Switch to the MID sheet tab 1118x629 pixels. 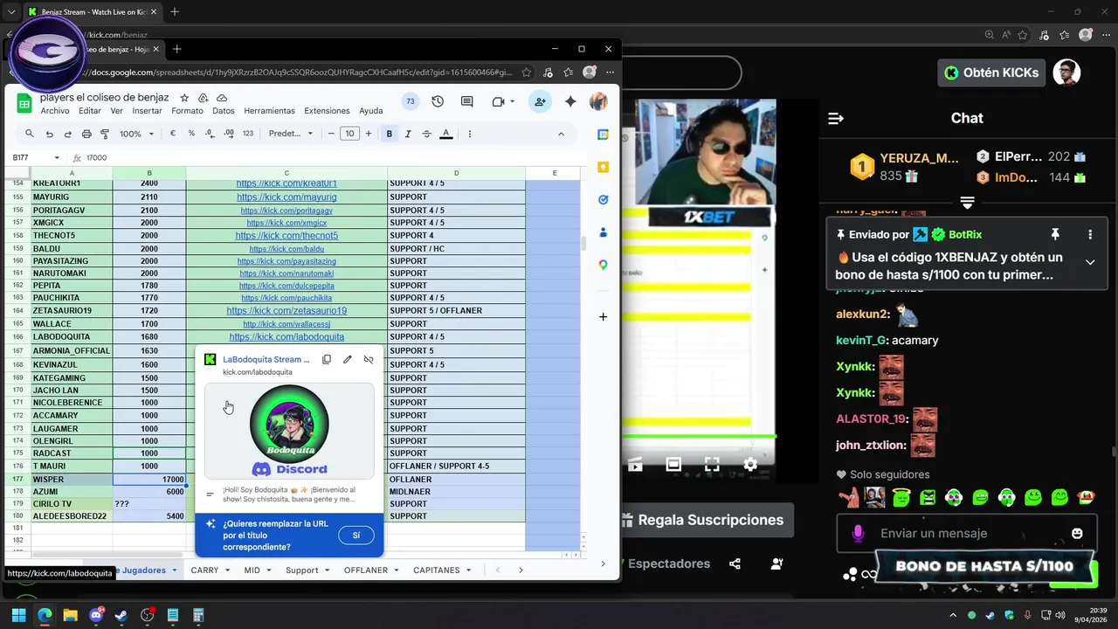click(252, 570)
